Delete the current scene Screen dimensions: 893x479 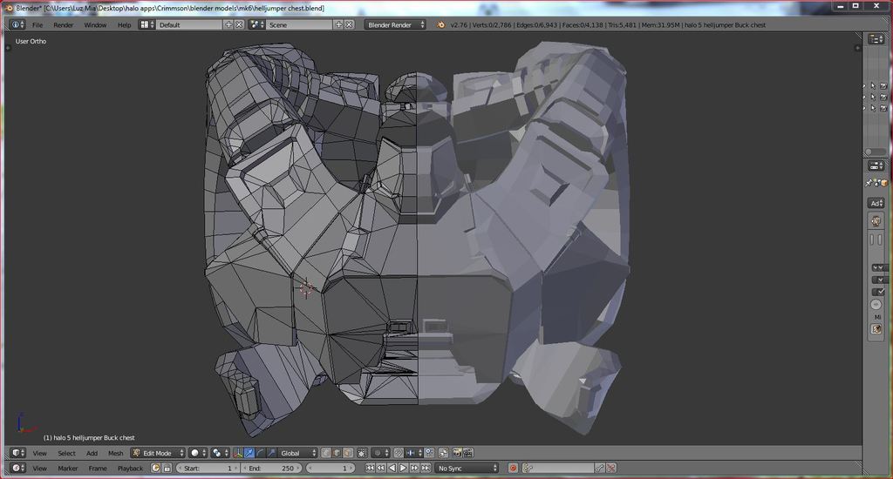(x=349, y=24)
